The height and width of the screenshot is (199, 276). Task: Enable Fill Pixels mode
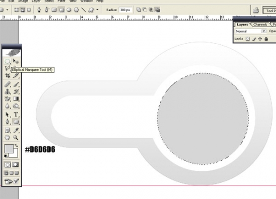click(29, 10)
